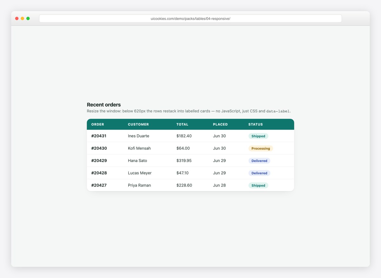
Task: Click the ORDER column header
Action: (x=97, y=125)
